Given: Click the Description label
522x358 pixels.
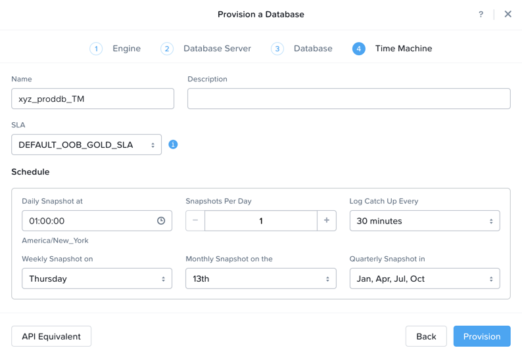Looking at the screenshot, I should click(x=207, y=79).
